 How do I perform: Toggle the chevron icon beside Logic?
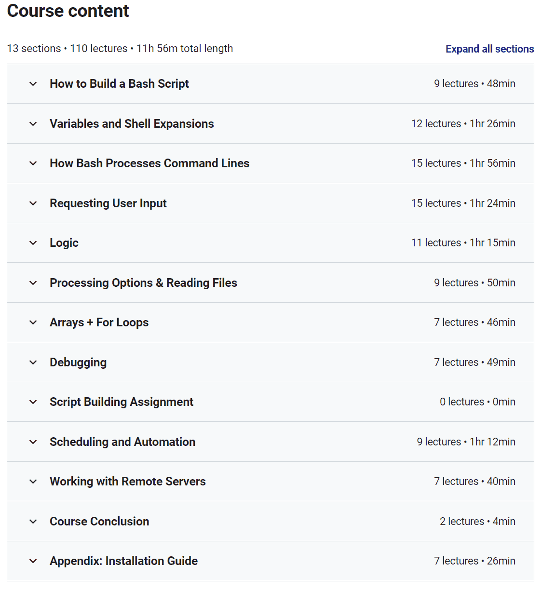tap(33, 243)
